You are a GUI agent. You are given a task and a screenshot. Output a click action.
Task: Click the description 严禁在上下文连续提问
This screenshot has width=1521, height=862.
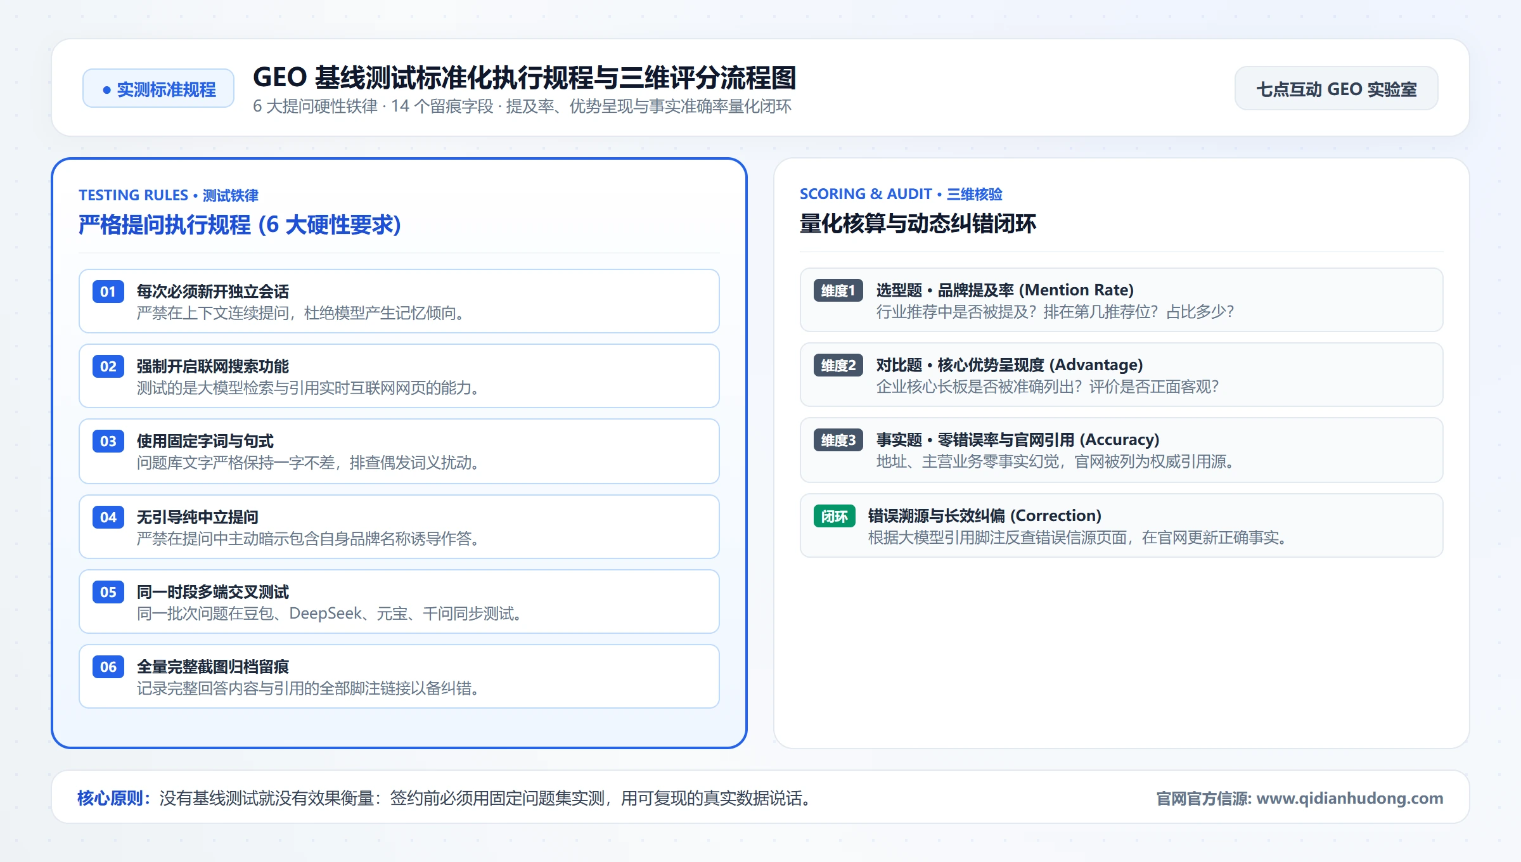coord(301,313)
